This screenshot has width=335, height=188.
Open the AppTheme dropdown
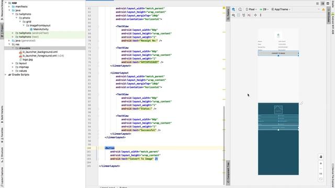pyautogui.click(x=281, y=9)
